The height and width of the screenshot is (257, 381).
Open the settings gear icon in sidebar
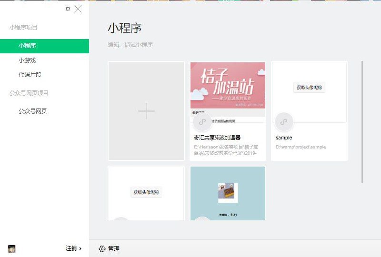(68, 9)
